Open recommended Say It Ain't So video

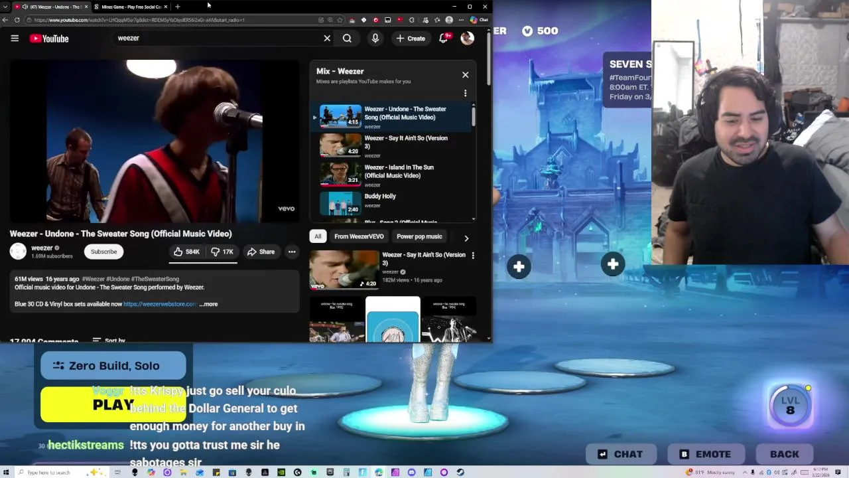344,270
